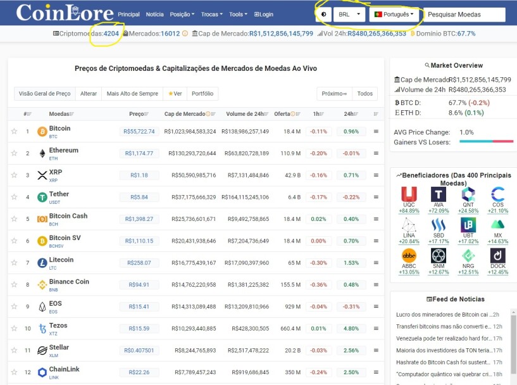Open the Bitcoin coin link
This screenshot has width=517, height=385.
click(x=59, y=128)
